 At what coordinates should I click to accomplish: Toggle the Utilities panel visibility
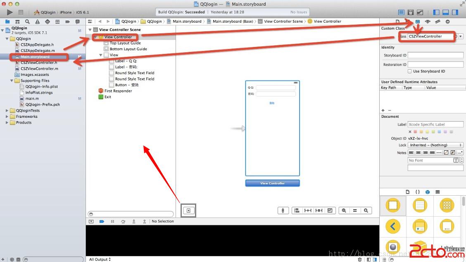[455, 12]
